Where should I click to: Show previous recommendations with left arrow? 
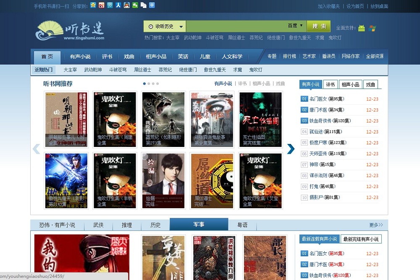click(x=36, y=149)
